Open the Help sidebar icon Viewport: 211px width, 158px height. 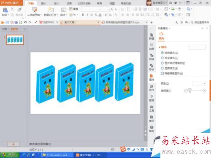pyautogui.click(x=151, y=129)
